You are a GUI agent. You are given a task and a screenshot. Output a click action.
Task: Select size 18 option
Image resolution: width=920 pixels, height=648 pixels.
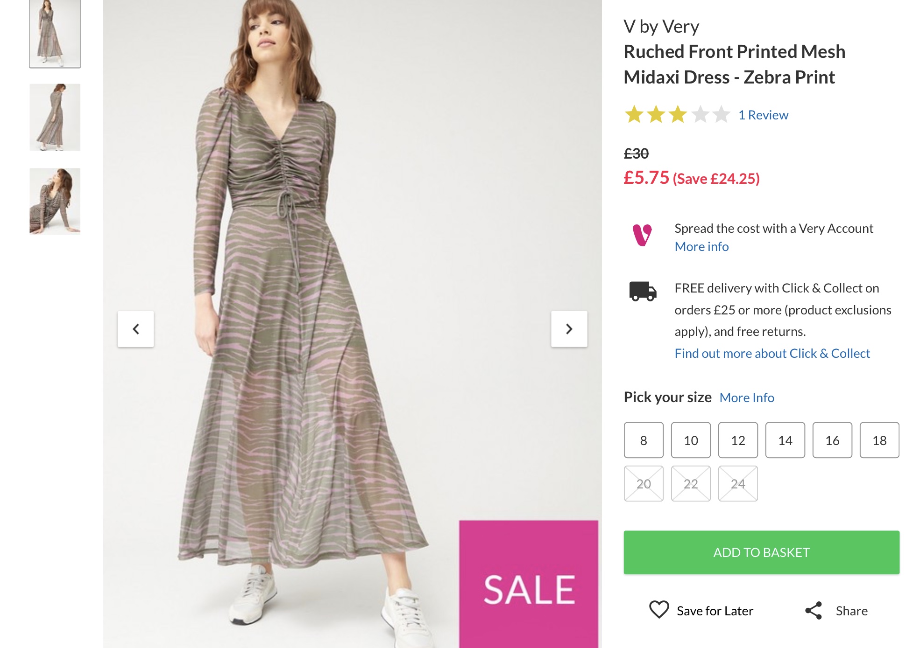(x=879, y=440)
